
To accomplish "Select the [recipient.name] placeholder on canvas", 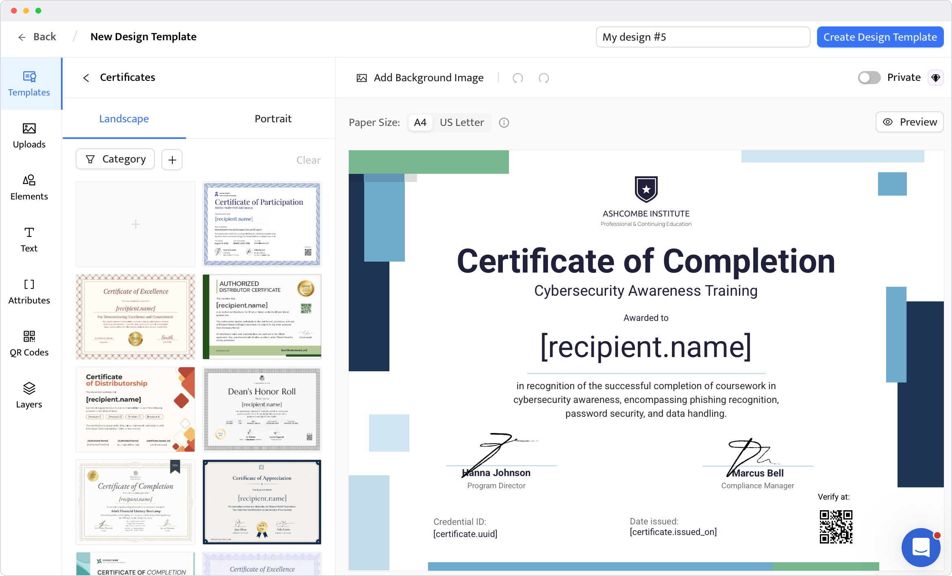I will [646, 346].
